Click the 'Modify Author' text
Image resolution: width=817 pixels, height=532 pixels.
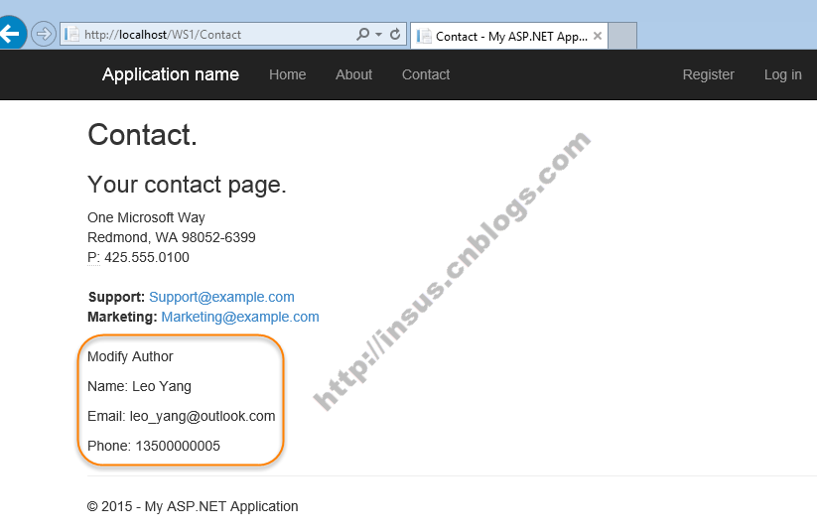(130, 356)
